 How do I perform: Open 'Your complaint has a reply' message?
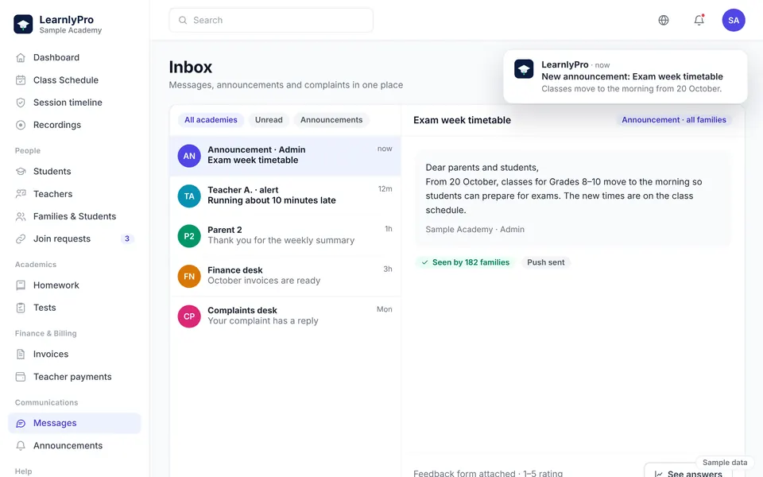[285, 316]
